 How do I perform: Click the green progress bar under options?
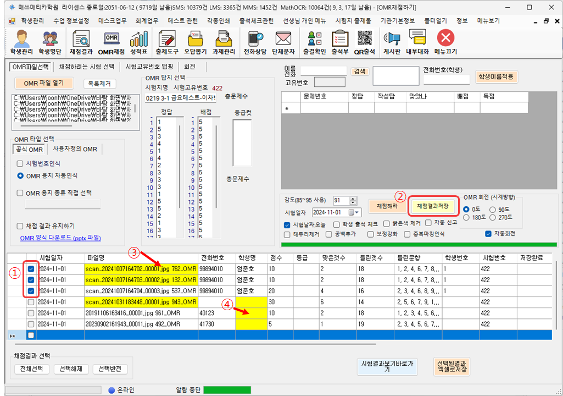click(419, 244)
